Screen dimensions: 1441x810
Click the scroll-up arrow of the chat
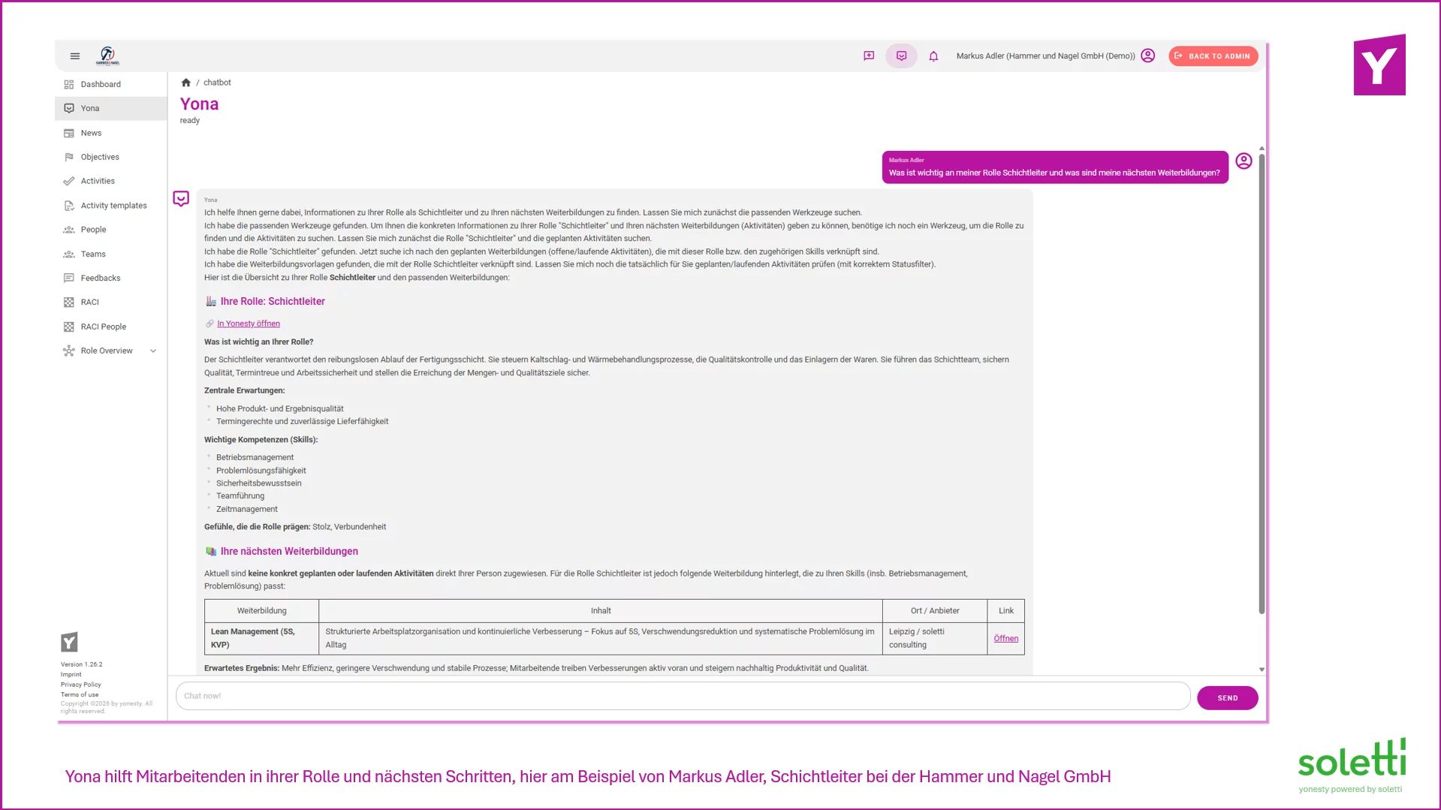pos(1262,149)
